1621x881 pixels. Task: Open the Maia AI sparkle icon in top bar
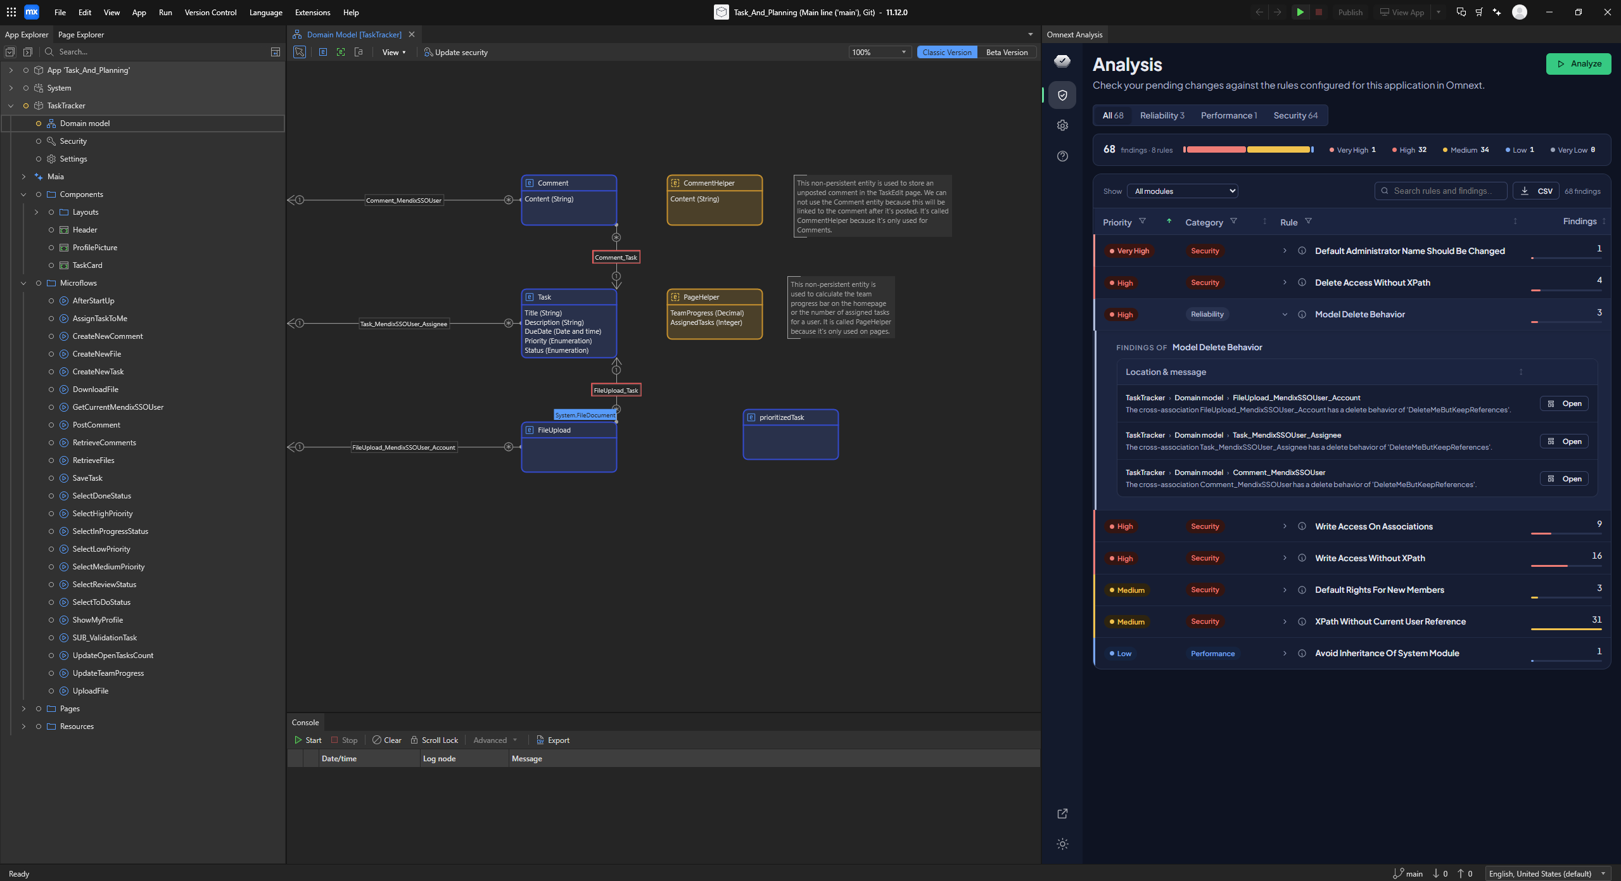(1497, 12)
